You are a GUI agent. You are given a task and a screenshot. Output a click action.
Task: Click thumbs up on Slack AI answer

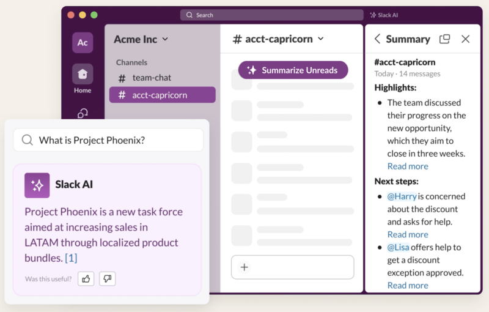click(86, 279)
